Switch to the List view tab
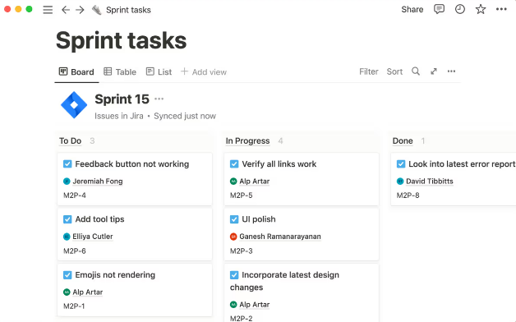Screen dimensions: 516x322 click(159, 71)
